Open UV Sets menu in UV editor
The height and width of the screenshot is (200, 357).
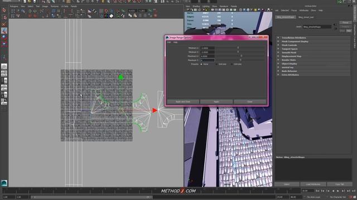click(65, 6)
